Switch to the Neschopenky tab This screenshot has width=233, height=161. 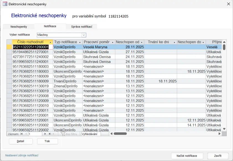tap(19, 27)
